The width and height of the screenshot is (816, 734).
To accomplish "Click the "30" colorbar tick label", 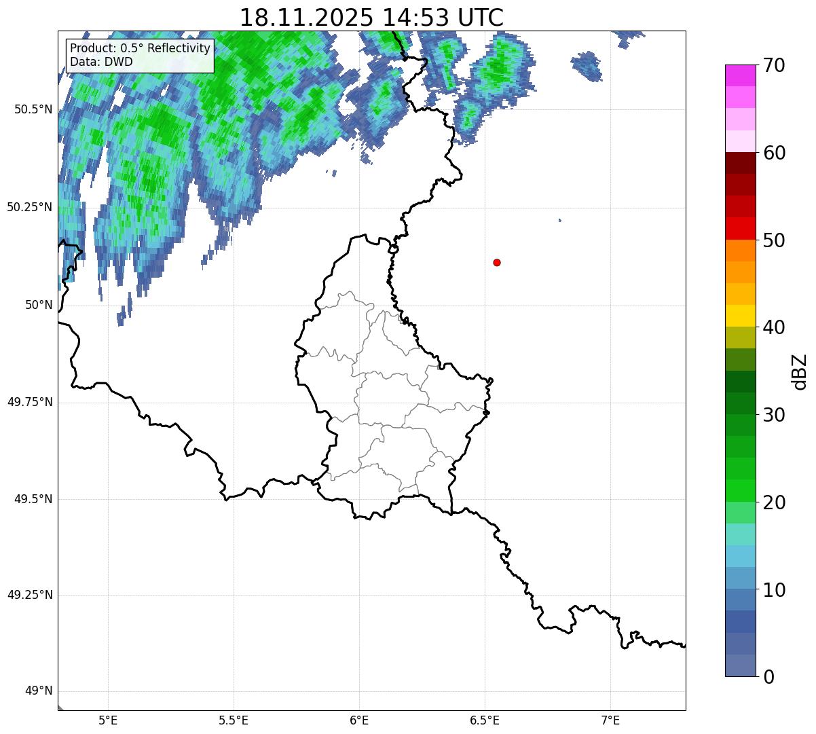I will [x=775, y=414].
